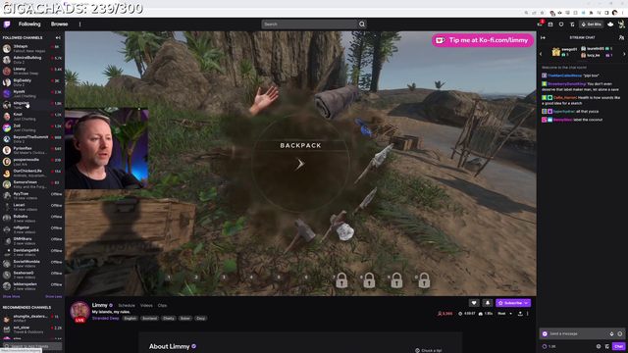
Task: Open stream options three-dot menu
Action: click(x=528, y=314)
